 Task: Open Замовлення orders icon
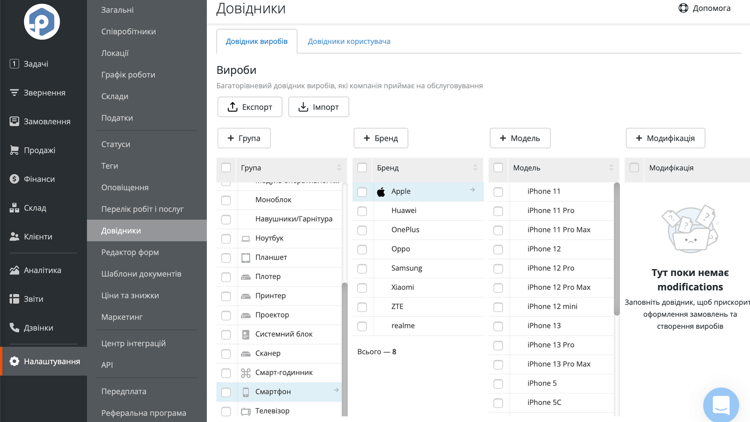coord(14,121)
